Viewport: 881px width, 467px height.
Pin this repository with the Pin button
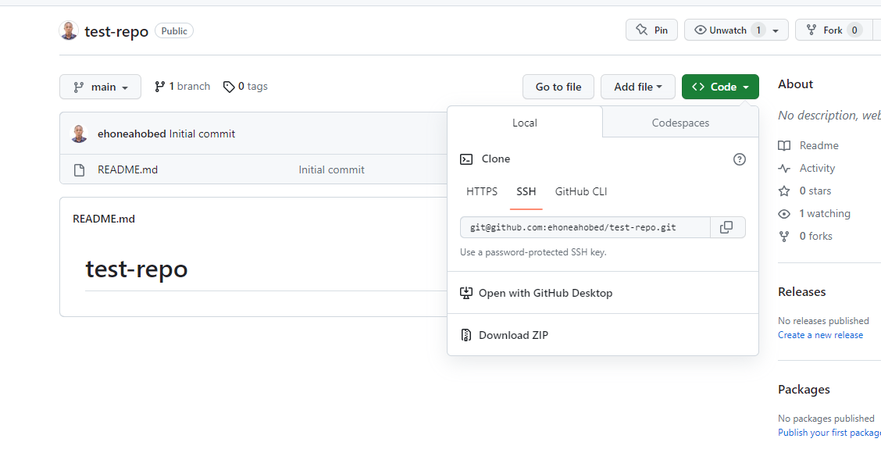[x=651, y=30]
